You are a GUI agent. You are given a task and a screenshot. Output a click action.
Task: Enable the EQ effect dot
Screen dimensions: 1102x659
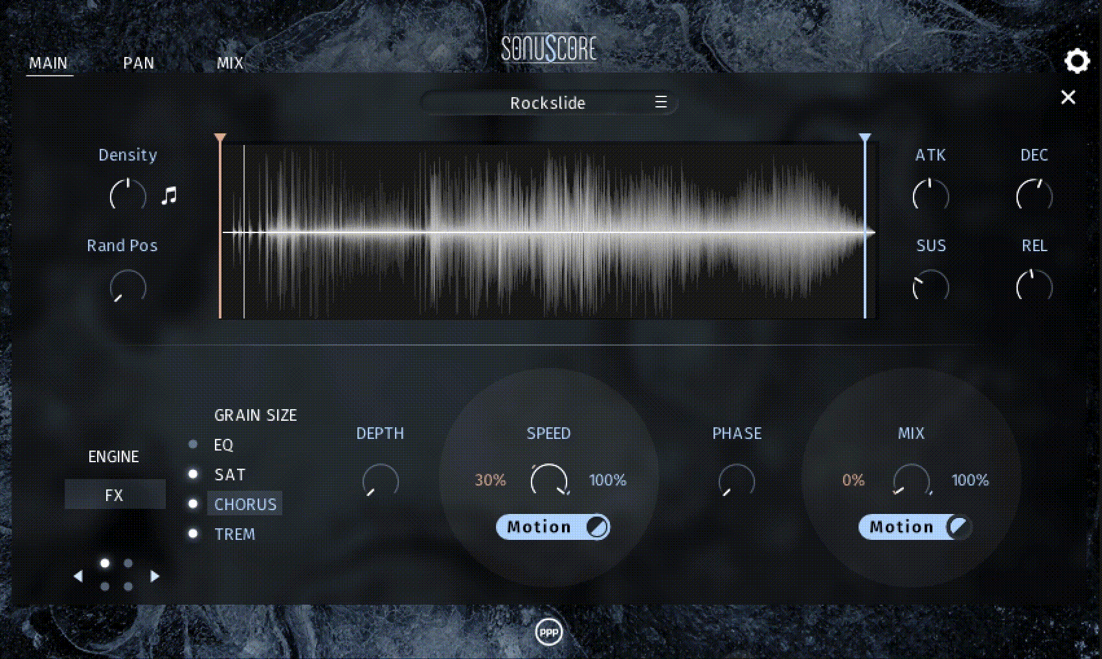[192, 444]
